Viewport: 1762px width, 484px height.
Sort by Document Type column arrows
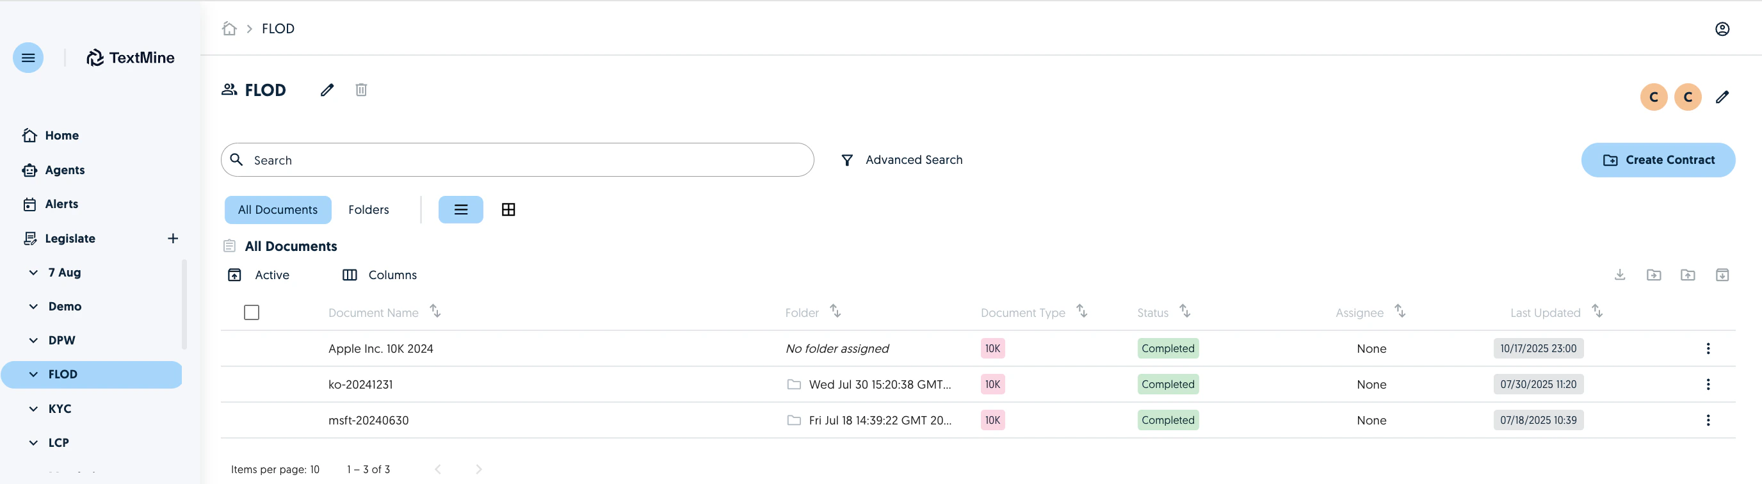(1082, 311)
